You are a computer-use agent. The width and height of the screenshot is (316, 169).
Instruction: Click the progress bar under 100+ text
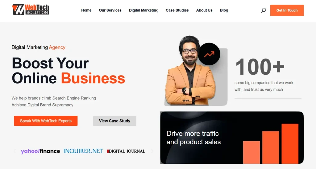[268, 99]
